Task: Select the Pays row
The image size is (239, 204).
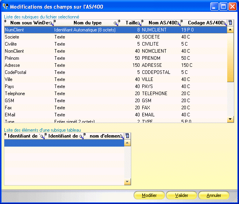Action: [x=116, y=86]
